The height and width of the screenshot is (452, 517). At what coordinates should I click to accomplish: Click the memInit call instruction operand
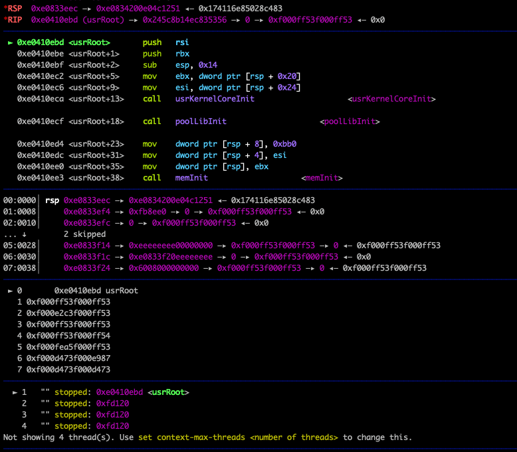pos(191,178)
